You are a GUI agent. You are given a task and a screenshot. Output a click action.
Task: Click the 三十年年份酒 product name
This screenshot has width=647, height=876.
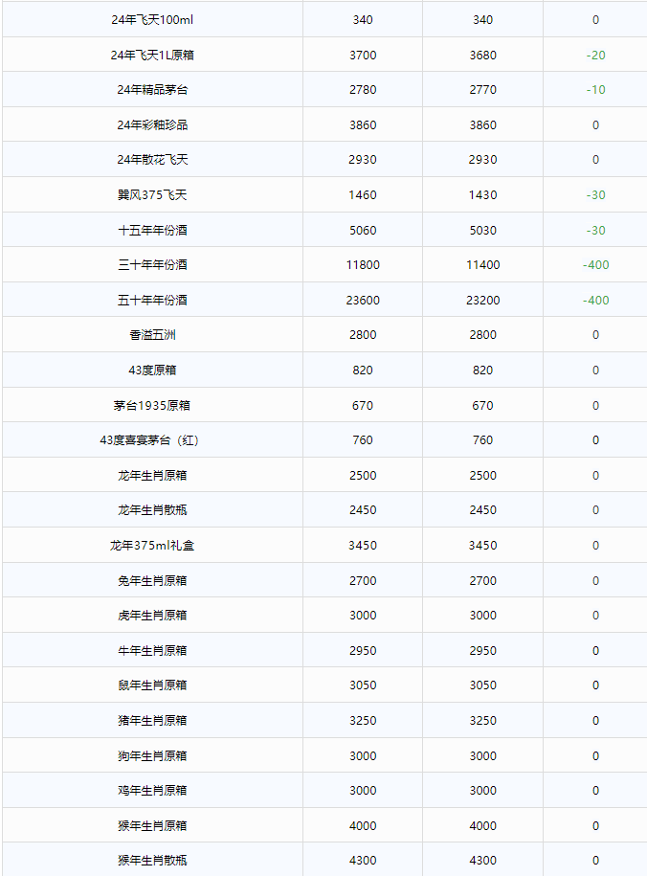pyautogui.click(x=152, y=265)
